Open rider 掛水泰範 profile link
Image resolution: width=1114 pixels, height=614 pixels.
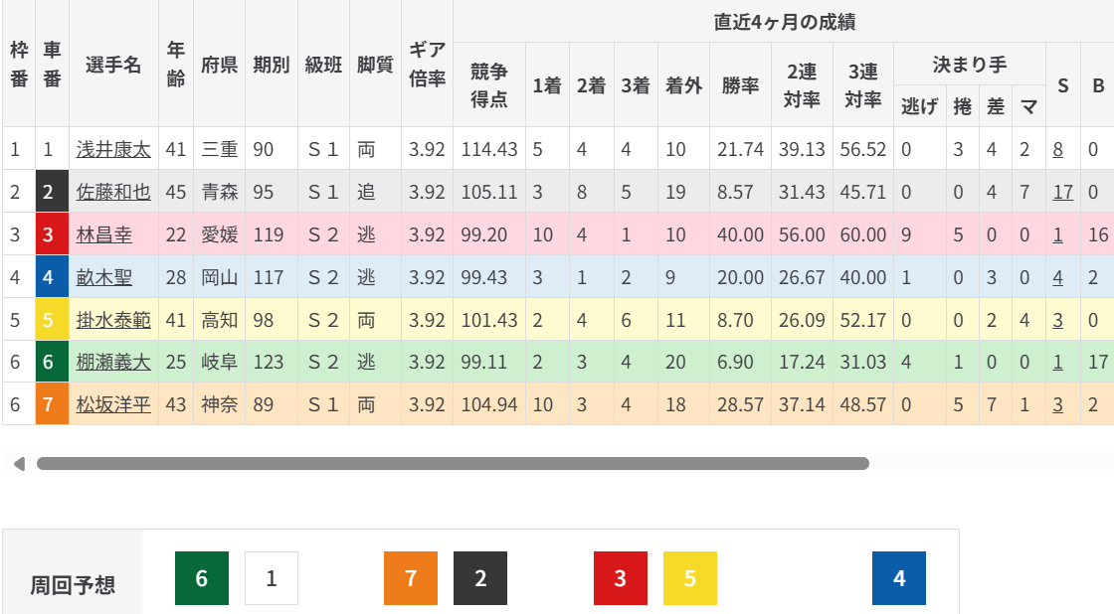click(x=113, y=320)
